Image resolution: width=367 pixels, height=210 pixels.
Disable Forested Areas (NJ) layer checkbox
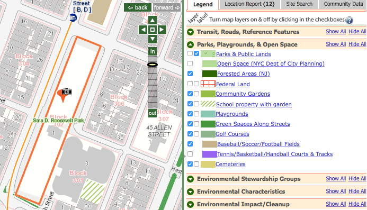point(190,74)
